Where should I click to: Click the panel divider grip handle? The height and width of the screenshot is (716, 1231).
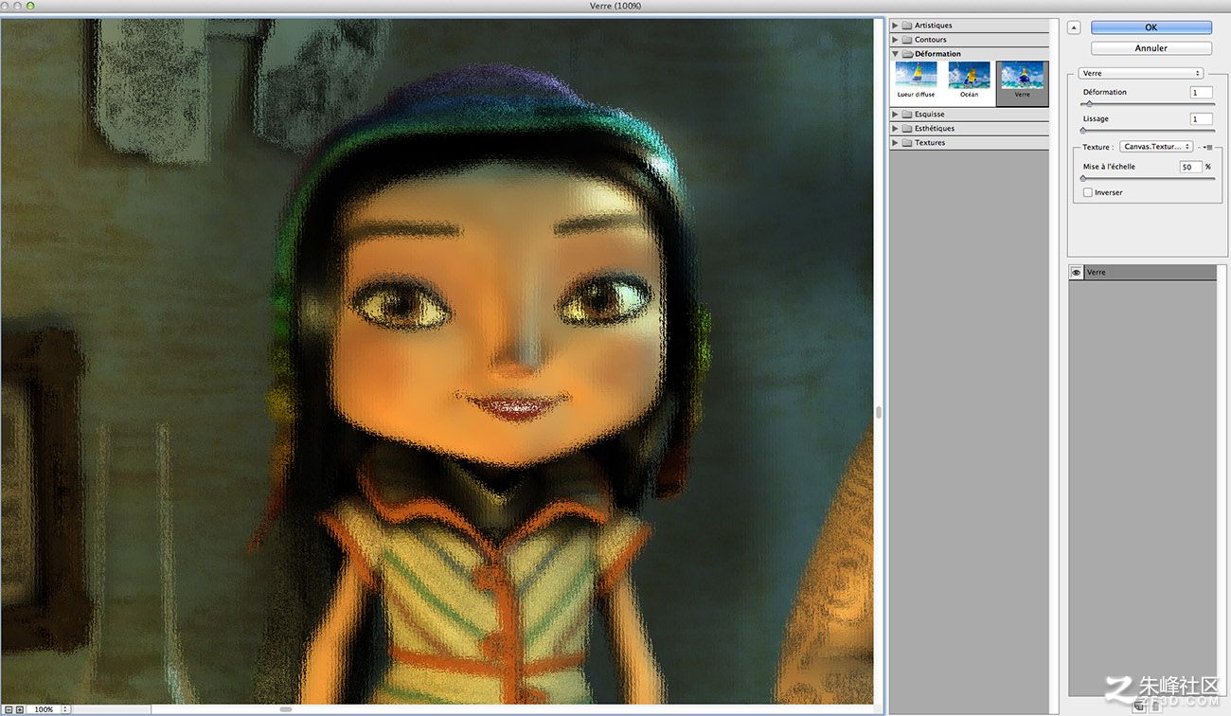[x=879, y=412]
